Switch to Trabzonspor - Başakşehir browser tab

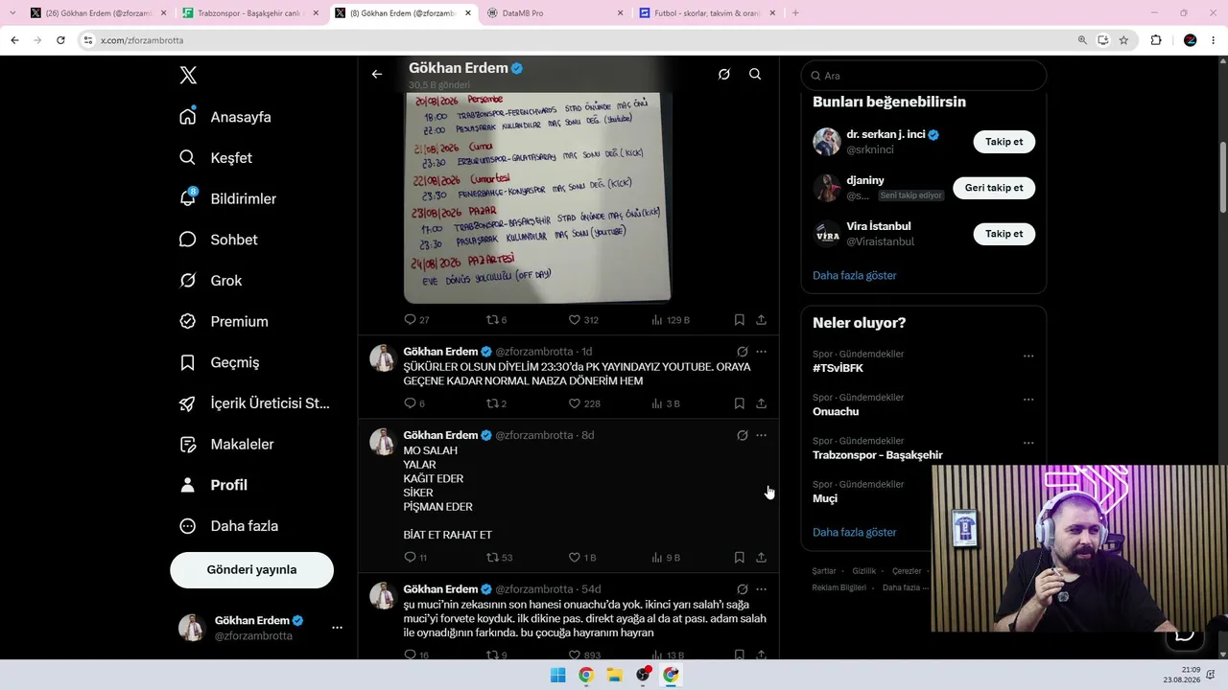(251, 13)
